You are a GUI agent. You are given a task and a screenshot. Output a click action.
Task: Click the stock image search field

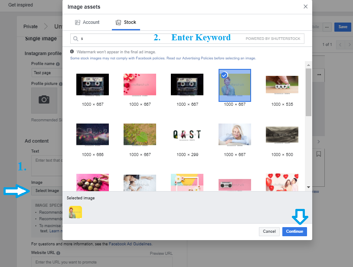[x=156, y=39]
